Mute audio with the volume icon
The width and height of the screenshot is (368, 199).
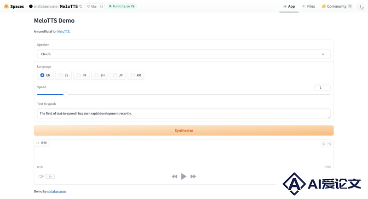click(41, 176)
